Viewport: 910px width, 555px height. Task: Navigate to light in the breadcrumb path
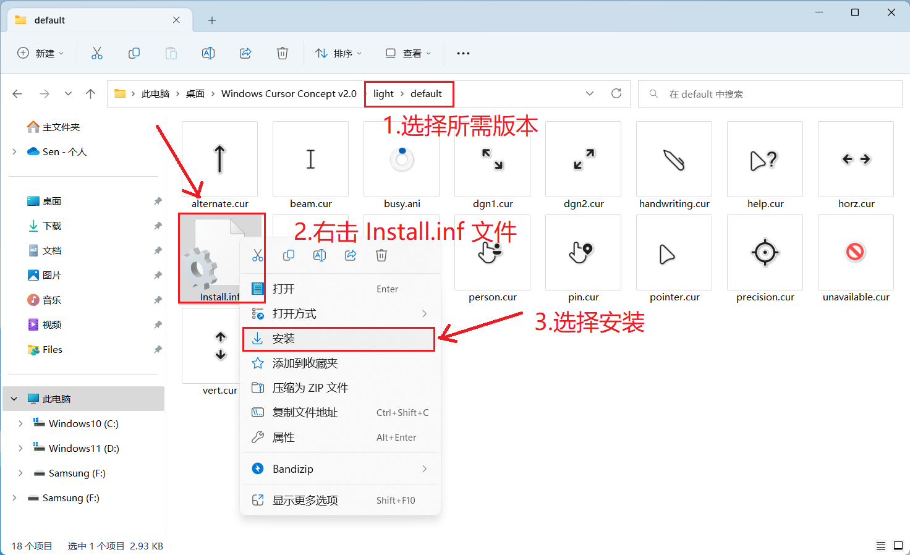[x=383, y=93]
